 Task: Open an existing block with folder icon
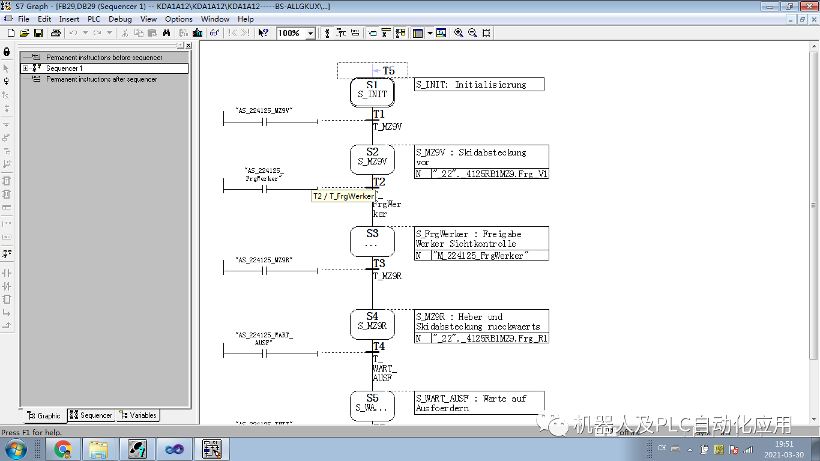click(x=25, y=33)
